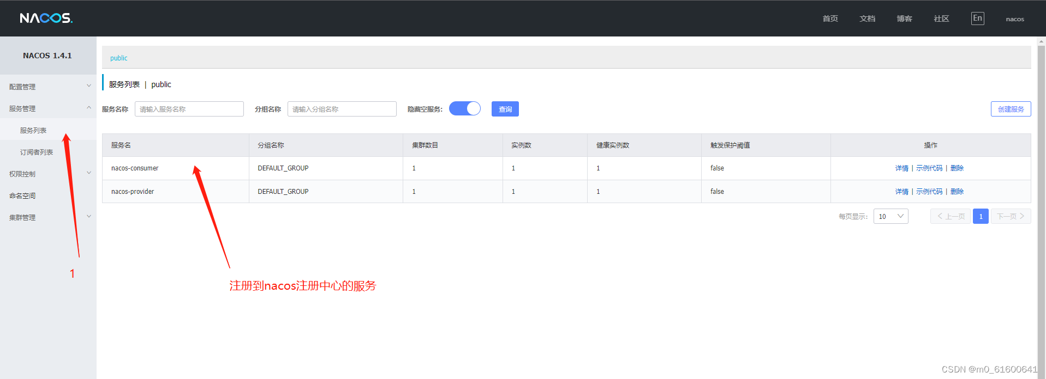The width and height of the screenshot is (1046, 379).
Task: Expand the 集群管理 menu chevron
Action: 89,217
